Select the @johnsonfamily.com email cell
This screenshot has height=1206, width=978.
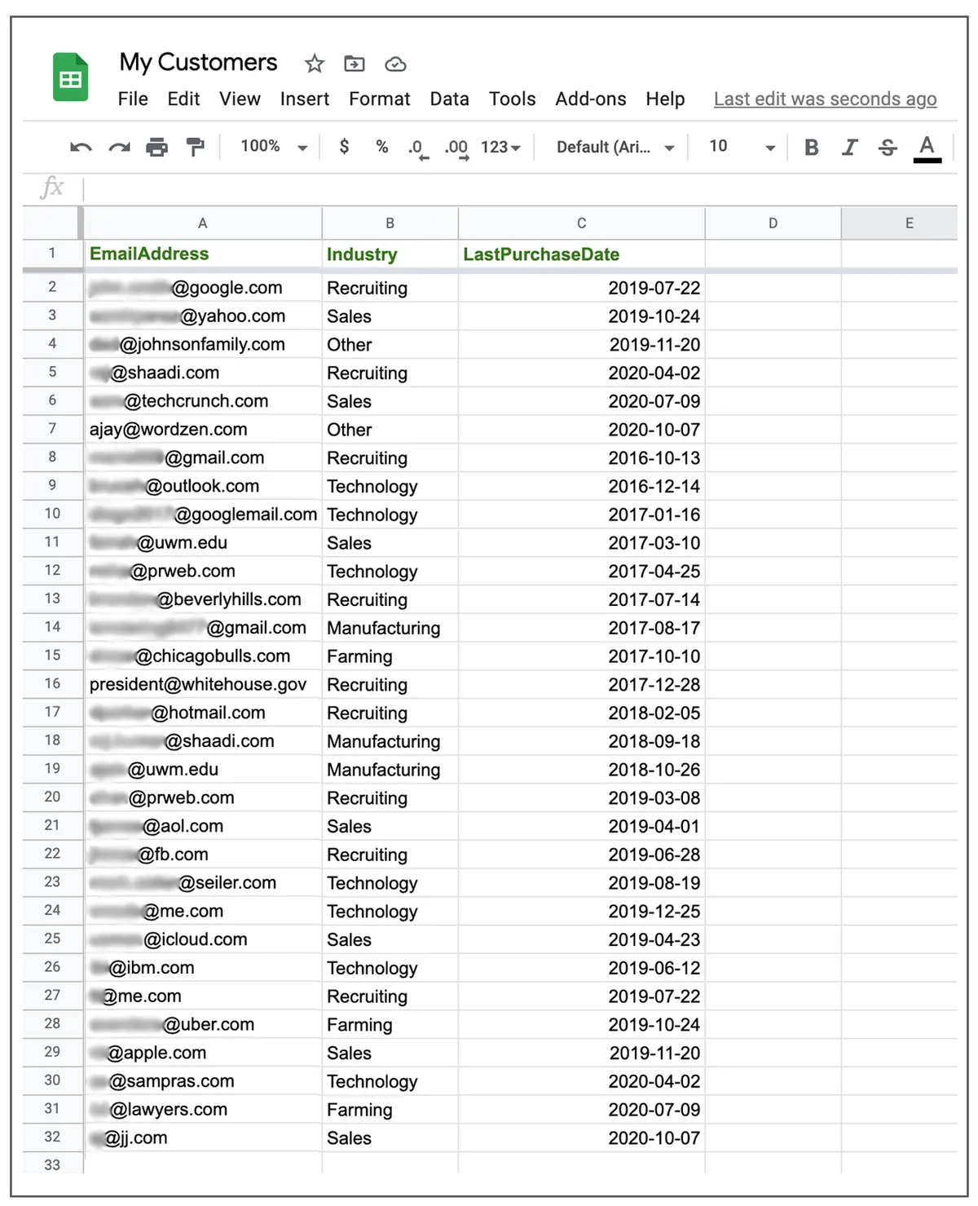pyautogui.click(x=203, y=345)
